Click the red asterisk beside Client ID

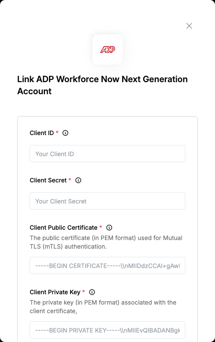coord(57,132)
